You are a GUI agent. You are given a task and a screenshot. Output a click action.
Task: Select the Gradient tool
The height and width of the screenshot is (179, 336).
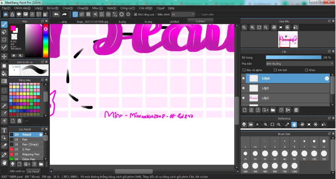(x=4, y=81)
